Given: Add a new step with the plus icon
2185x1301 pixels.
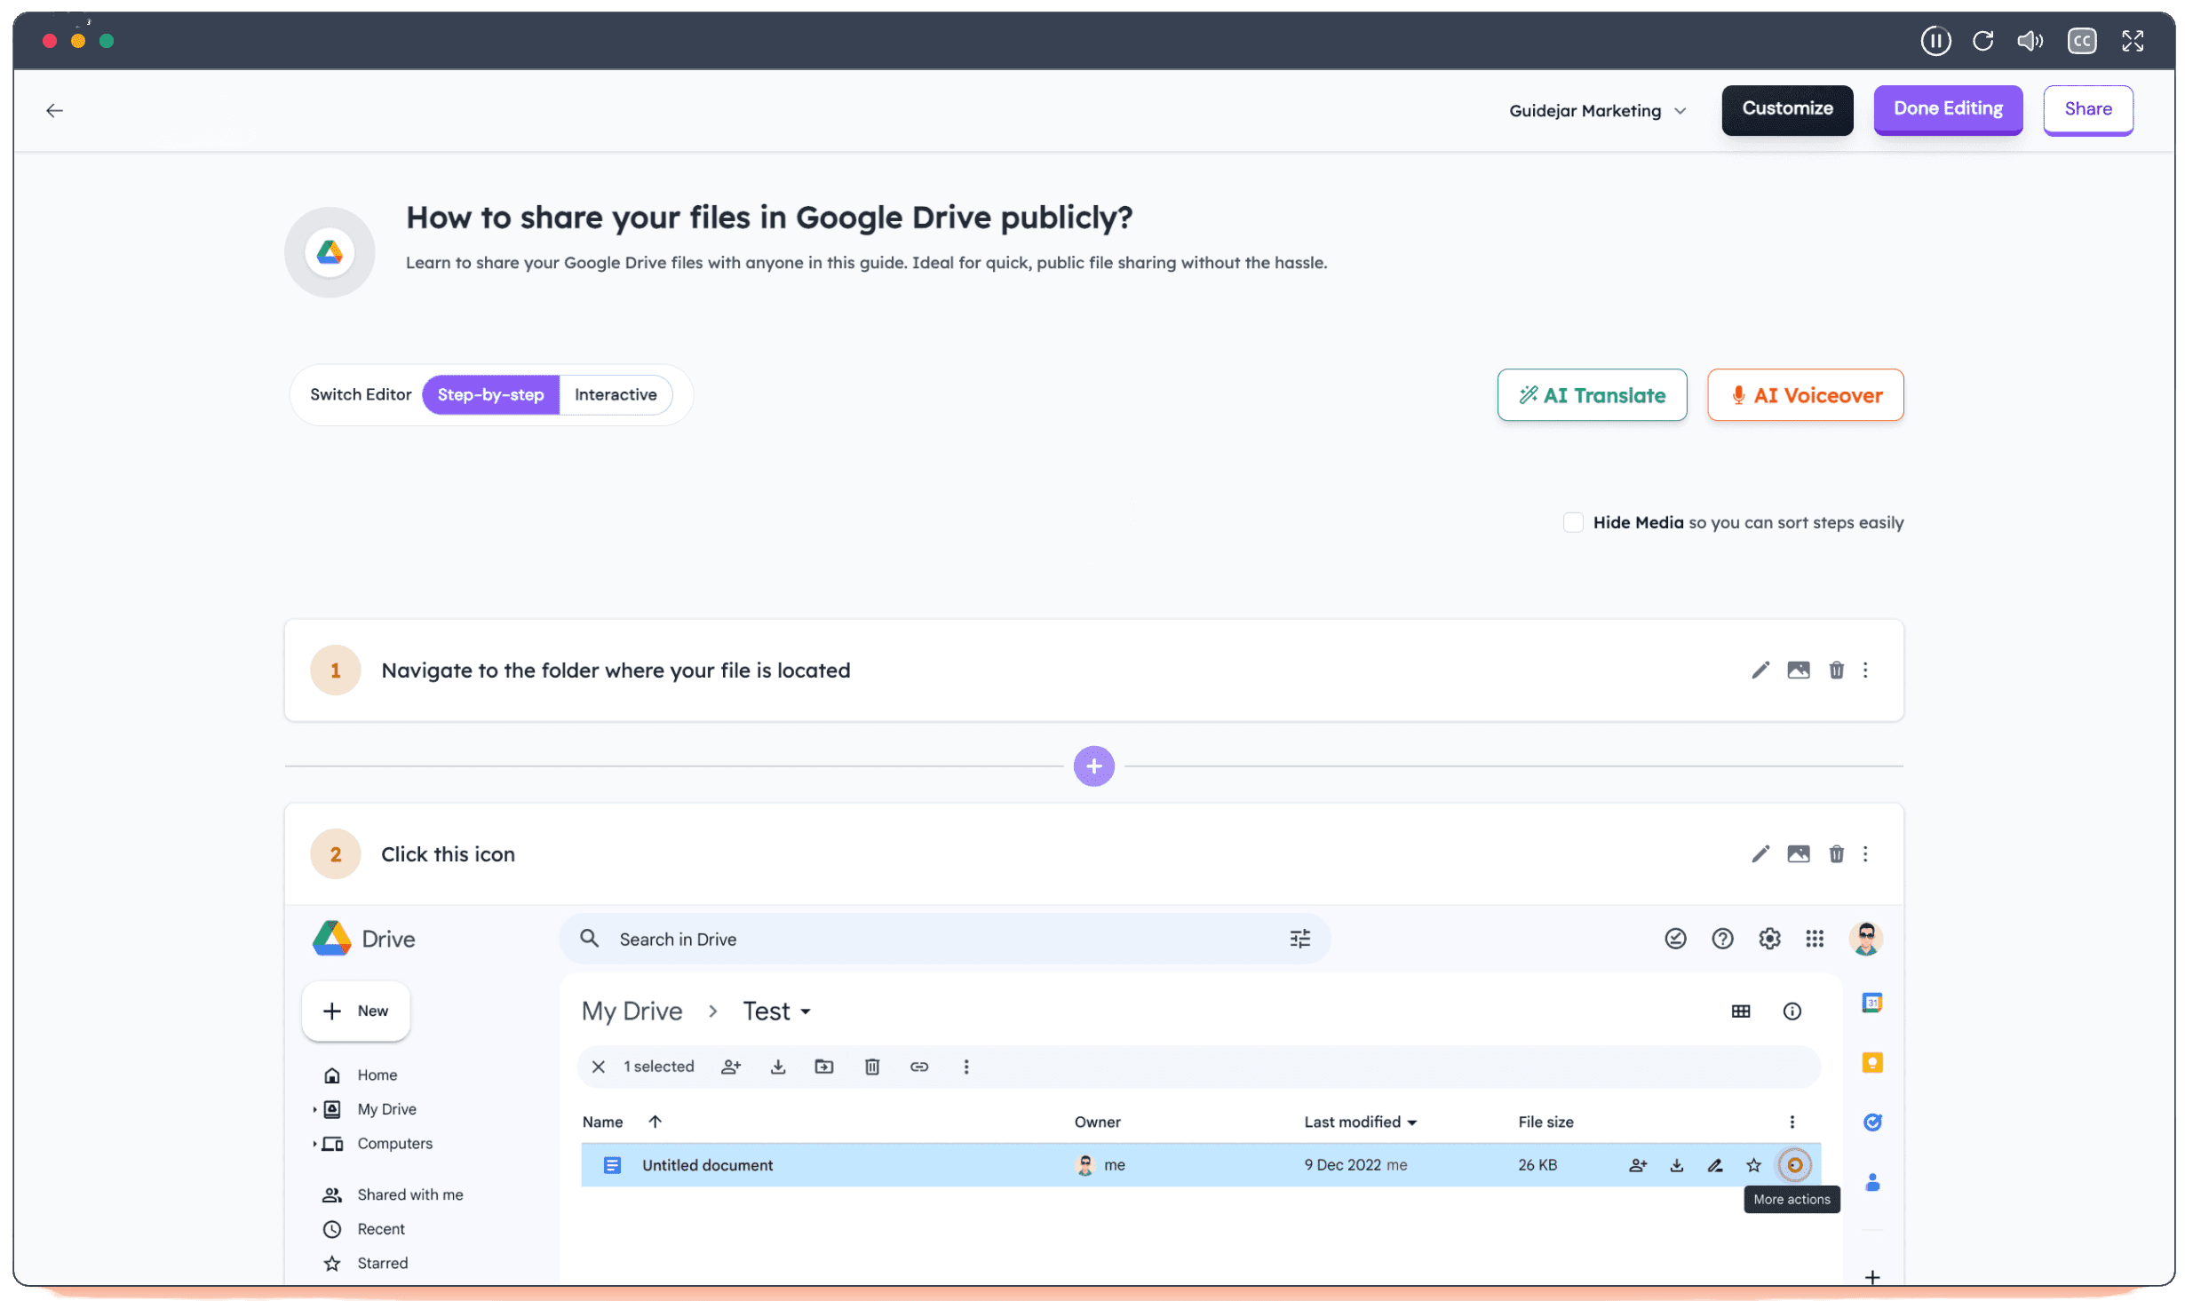Looking at the screenshot, I should [1093, 766].
